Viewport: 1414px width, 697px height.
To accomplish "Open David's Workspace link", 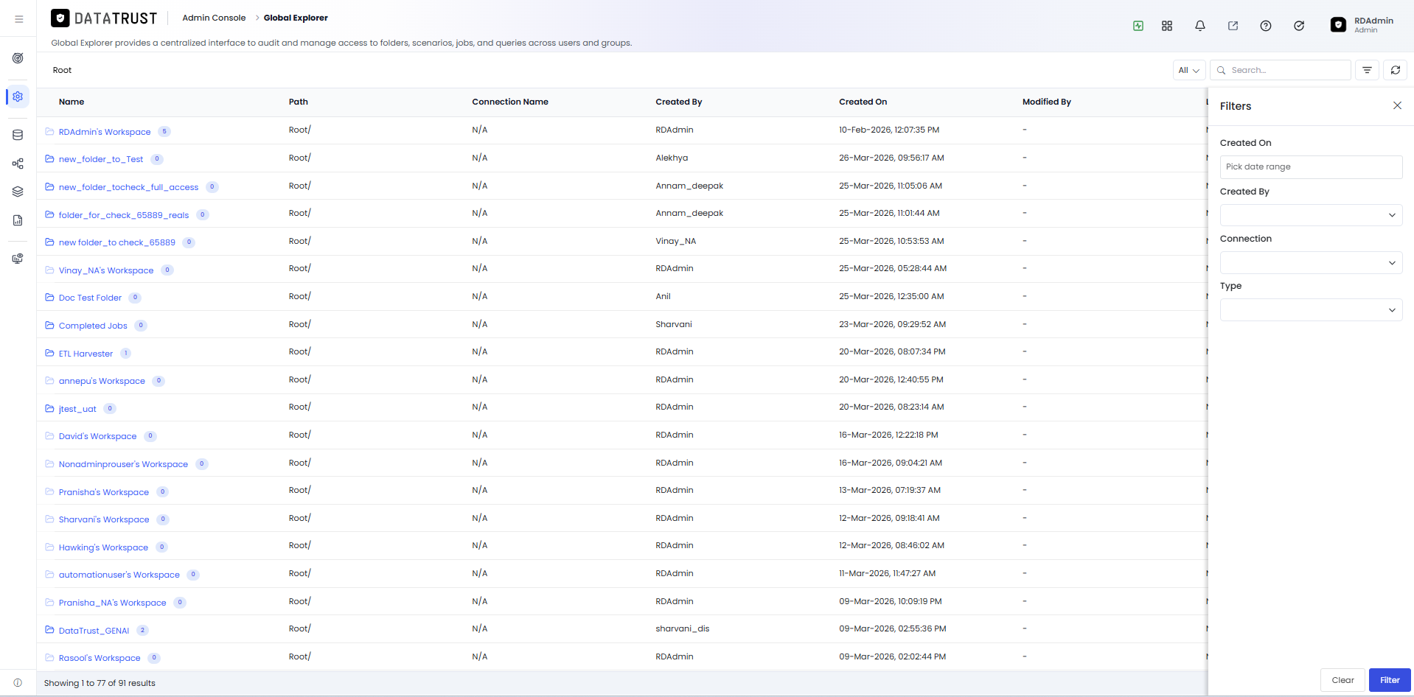I will (x=97, y=436).
